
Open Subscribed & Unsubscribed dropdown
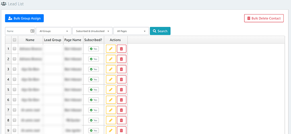coord(92,31)
